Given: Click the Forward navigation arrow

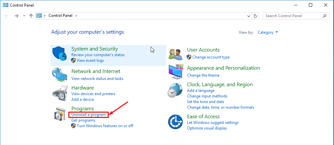Looking at the screenshot, I should click(x=17, y=16).
